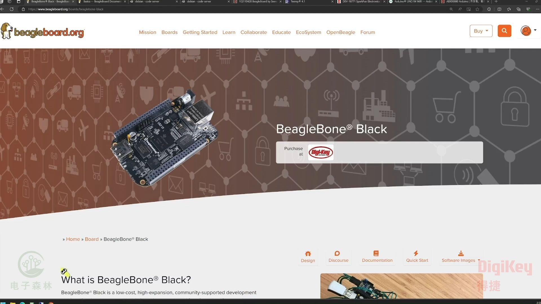
Task: Click the Documentation link label
Action: [x=377, y=260]
